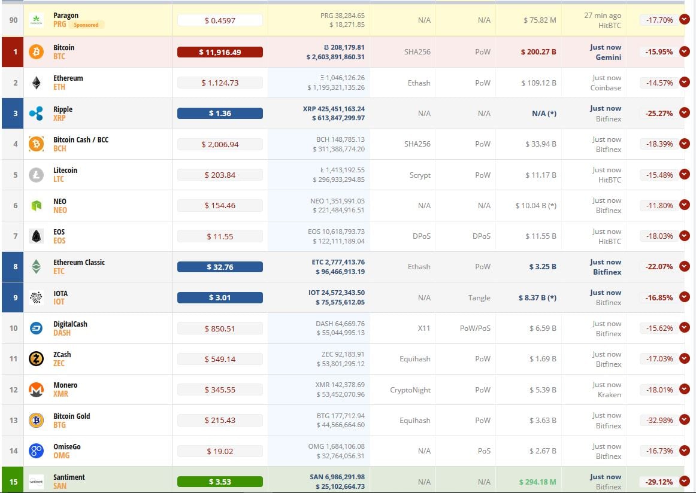The image size is (696, 493).
Task: Expand the Monero row's red arrow
Action: pos(685,389)
